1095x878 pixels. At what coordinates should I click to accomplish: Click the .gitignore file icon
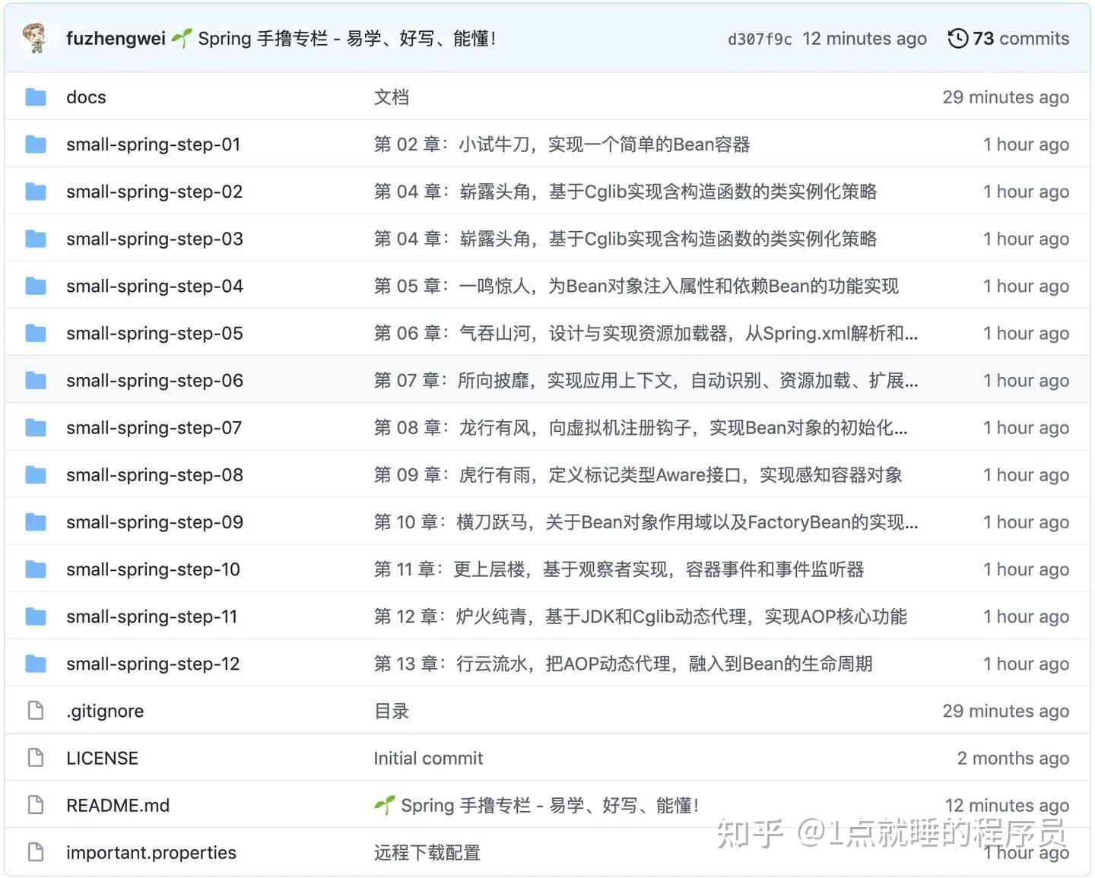[36, 710]
